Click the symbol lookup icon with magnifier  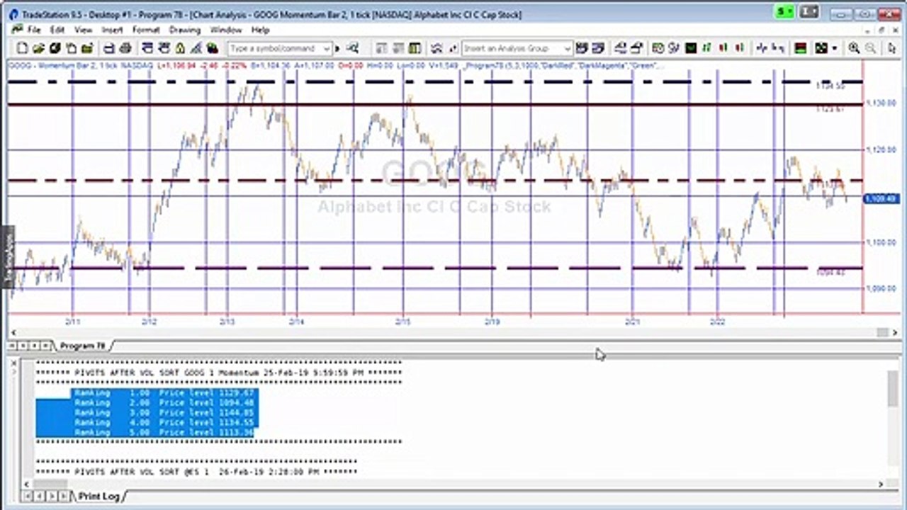352,48
